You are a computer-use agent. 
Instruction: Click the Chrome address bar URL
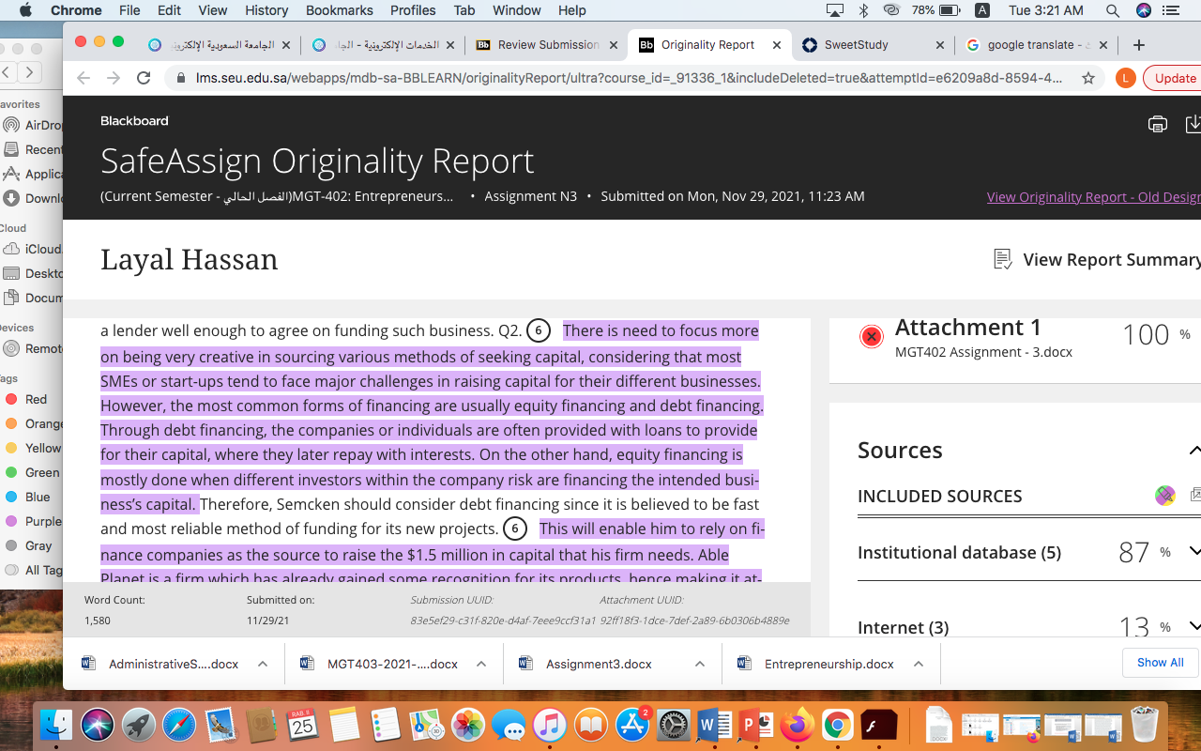(x=629, y=78)
